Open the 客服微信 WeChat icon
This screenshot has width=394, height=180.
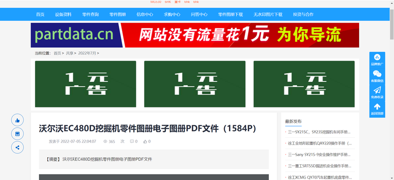[x=377, y=76]
